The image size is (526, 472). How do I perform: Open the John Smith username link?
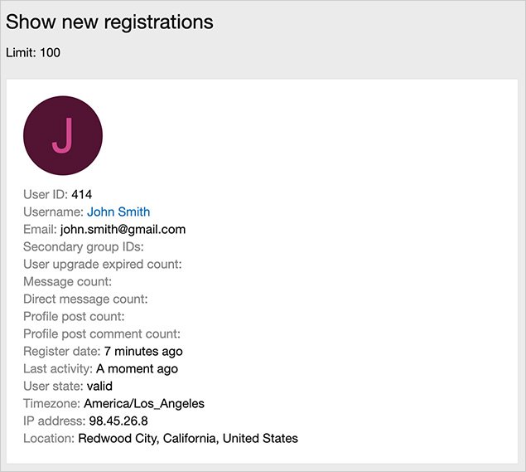click(118, 212)
